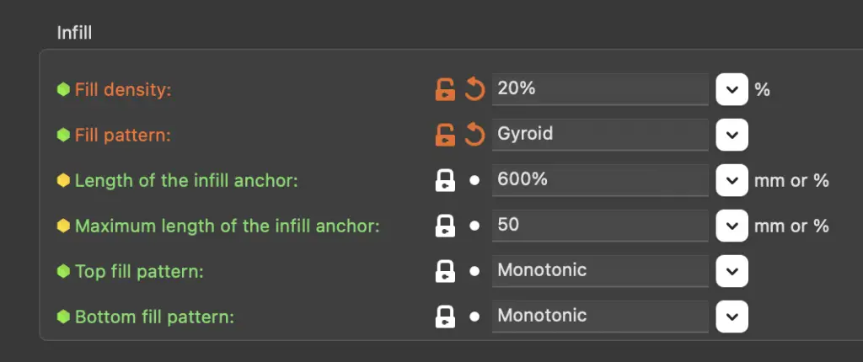Click the Fill density label
Image resolution: width=863 pixels, height=362 pixels.
123,89
